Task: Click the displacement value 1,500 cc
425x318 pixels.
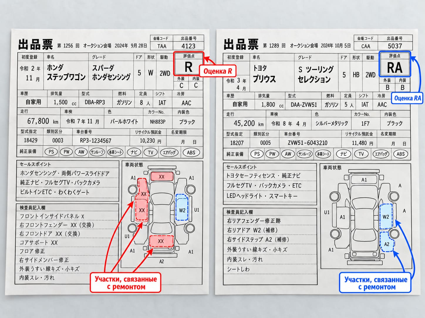Action: click(65, 102)
